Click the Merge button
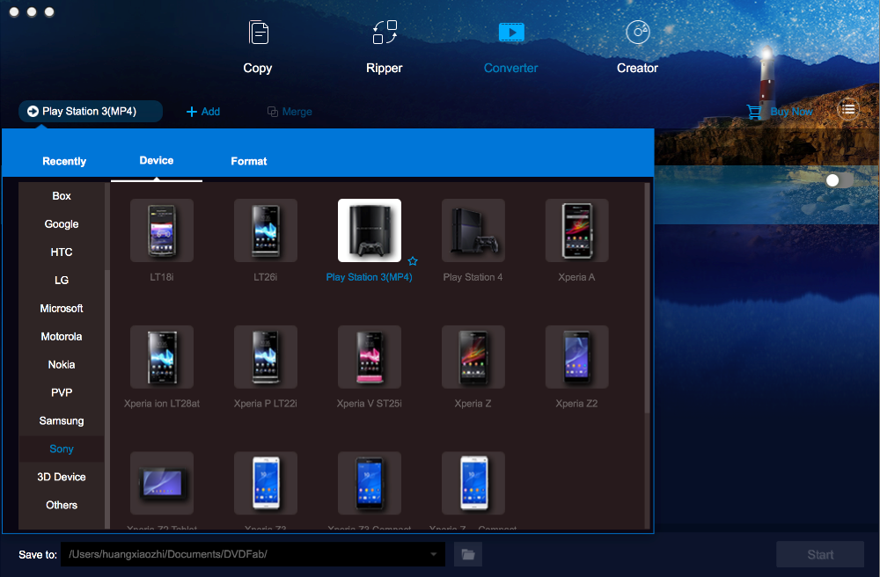The height and width of the screenshot is (577, 880). [290, 112]
